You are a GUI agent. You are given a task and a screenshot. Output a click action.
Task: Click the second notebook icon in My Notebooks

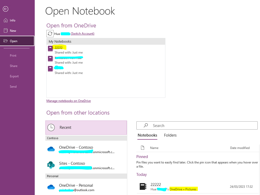50,59
